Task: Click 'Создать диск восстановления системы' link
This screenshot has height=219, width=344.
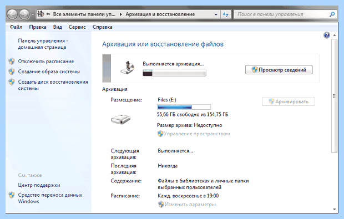Action: [53, 85]
